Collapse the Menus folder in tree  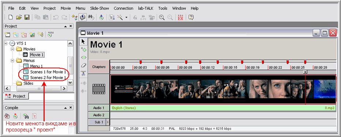pyautogui.click(x=12, y=61)
